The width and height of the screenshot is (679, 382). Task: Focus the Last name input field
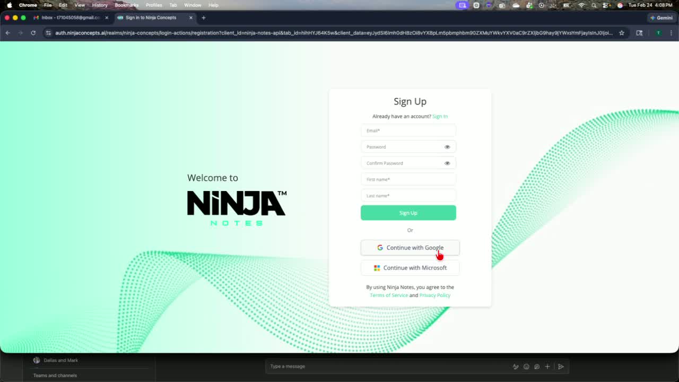(x=408, y=196)
